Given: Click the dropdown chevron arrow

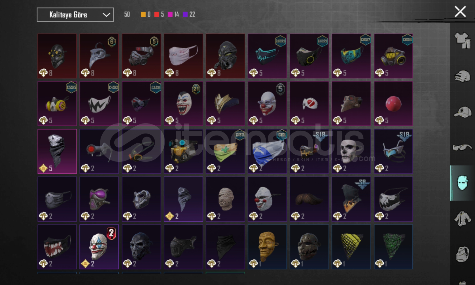Looking at the screenshot, I should click(106, 15).
